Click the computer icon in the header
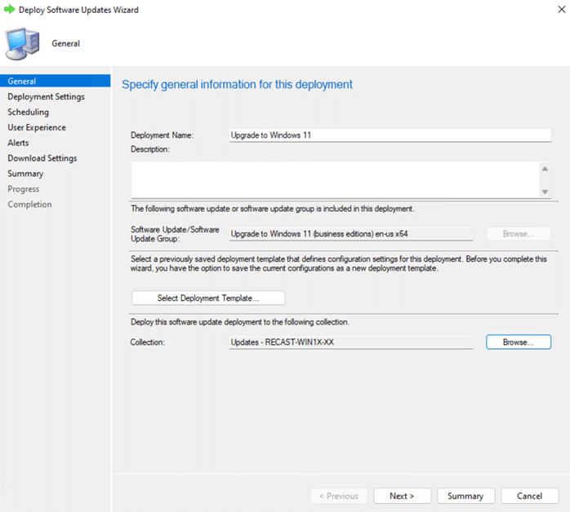This screenshot has height=512, width=570. (22, 44)
